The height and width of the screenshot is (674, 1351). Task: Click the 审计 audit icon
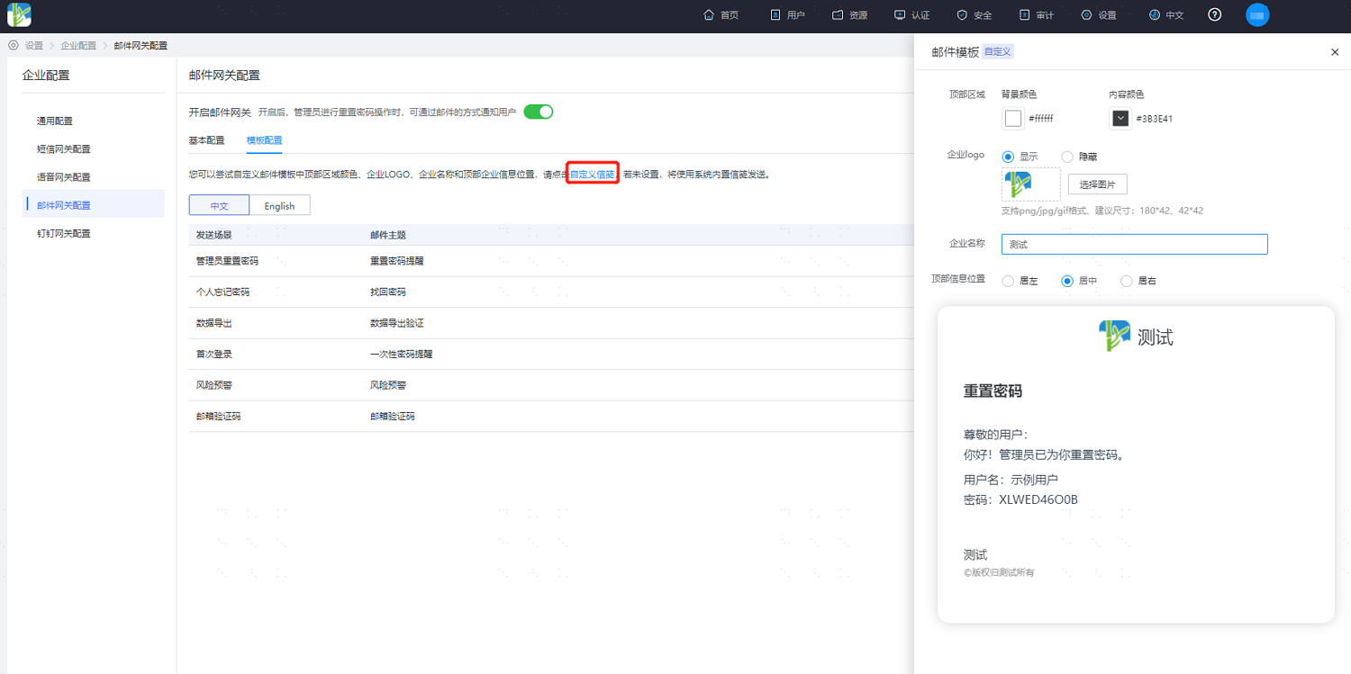(1024, 15)
